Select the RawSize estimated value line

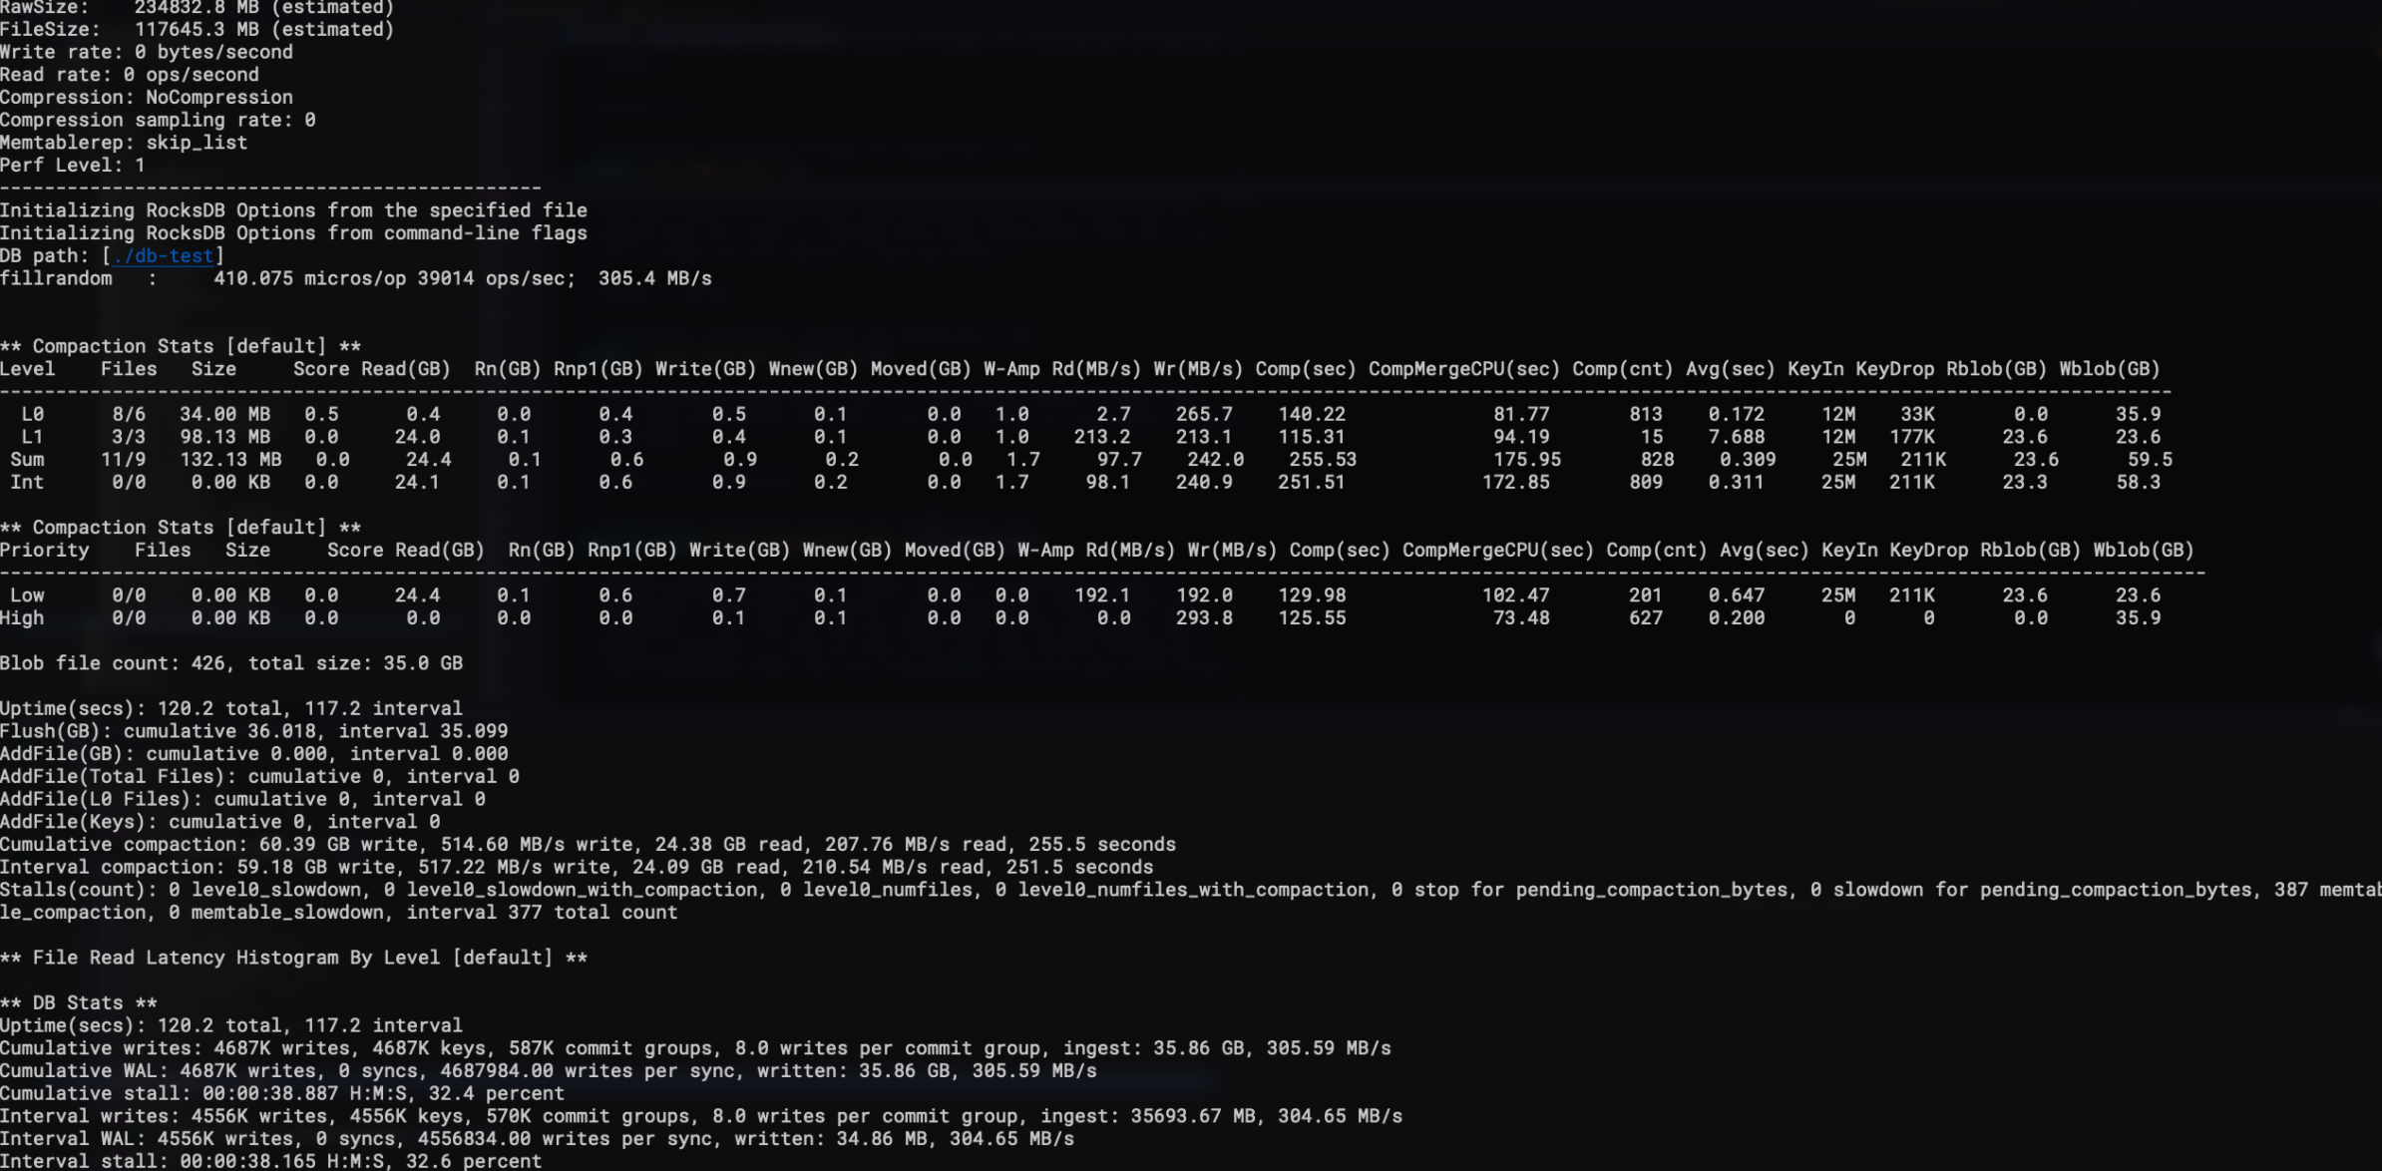tap(199, 7)
